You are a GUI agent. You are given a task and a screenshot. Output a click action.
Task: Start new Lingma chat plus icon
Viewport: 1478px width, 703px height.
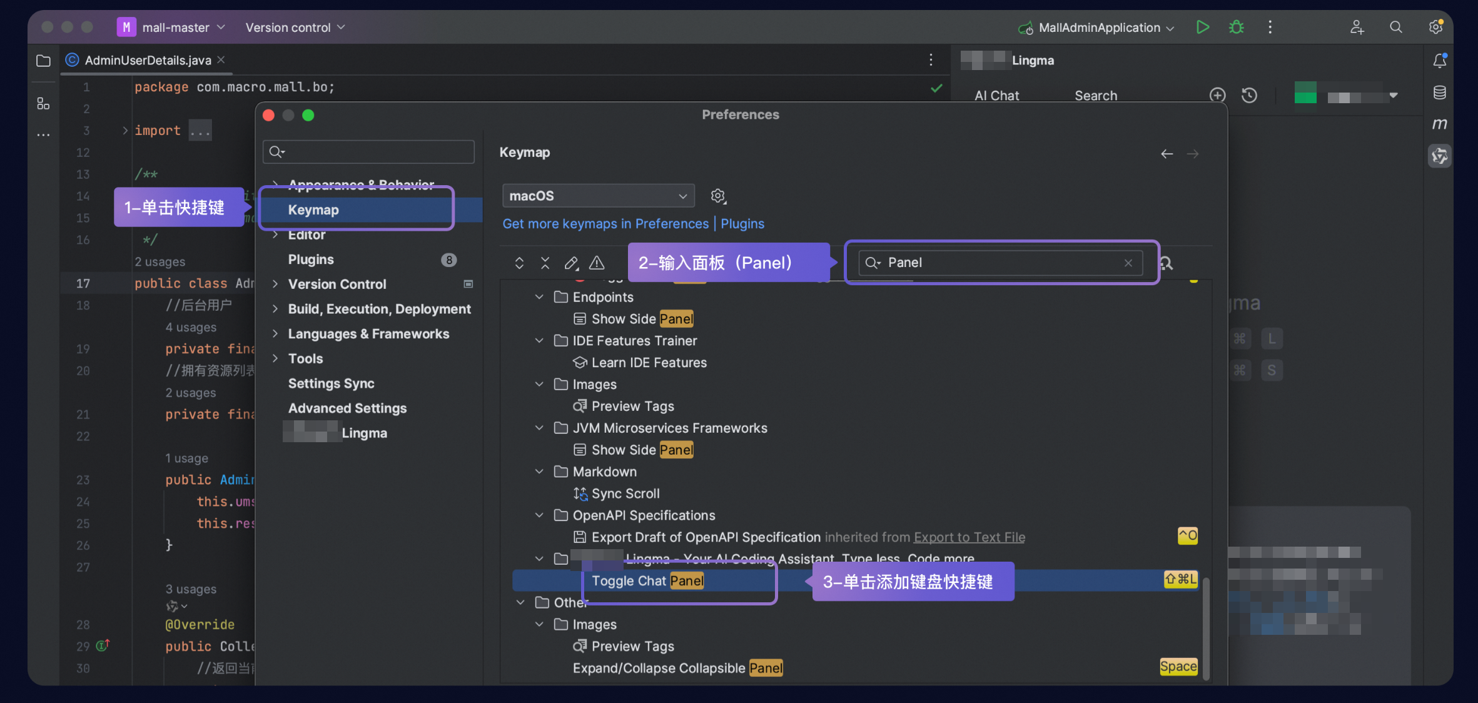pyautogui.click(x=1217, y=95)
